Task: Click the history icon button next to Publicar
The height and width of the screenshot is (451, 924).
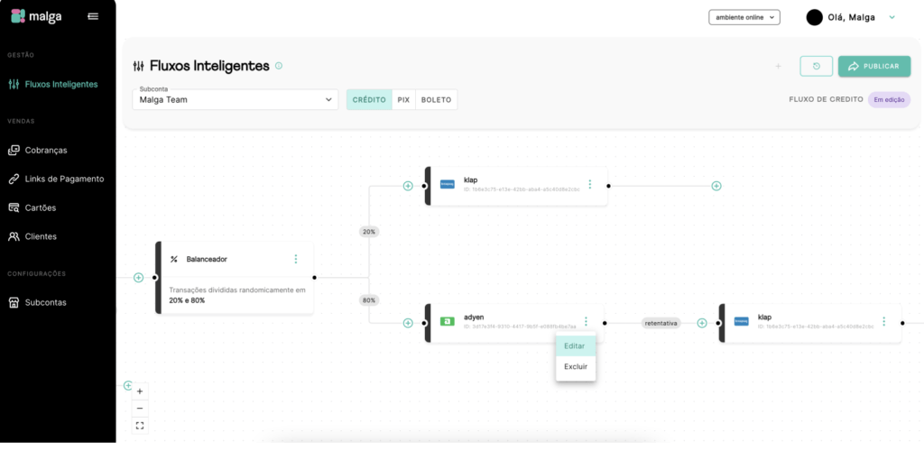Action: 816,66
